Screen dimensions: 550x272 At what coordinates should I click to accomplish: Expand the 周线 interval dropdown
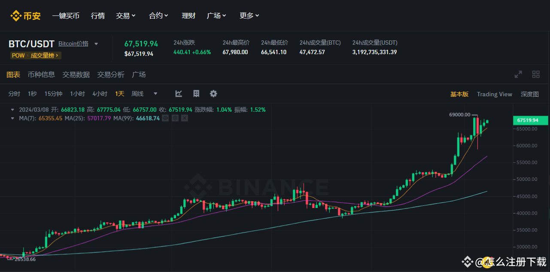(155, 94)
